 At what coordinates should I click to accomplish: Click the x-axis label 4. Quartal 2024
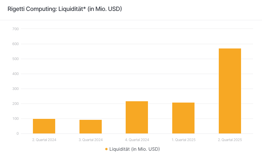click(x=137, y=140)
